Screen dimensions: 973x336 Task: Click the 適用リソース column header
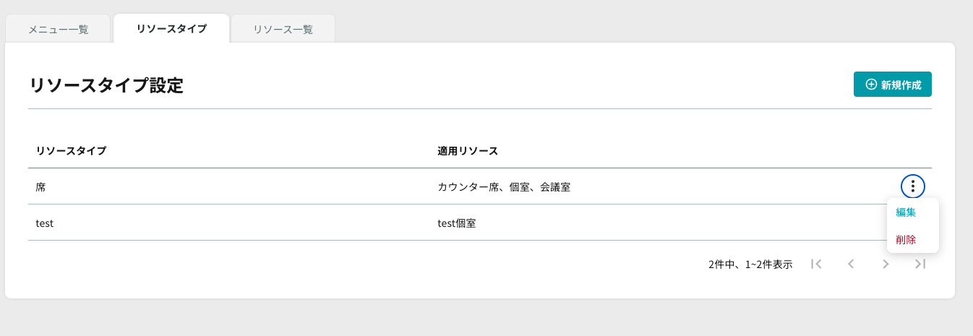[x=468, y=151]
